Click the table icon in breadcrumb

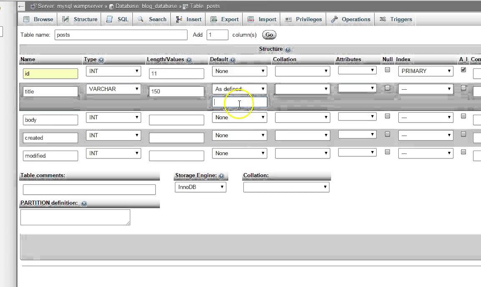(185, 6)
